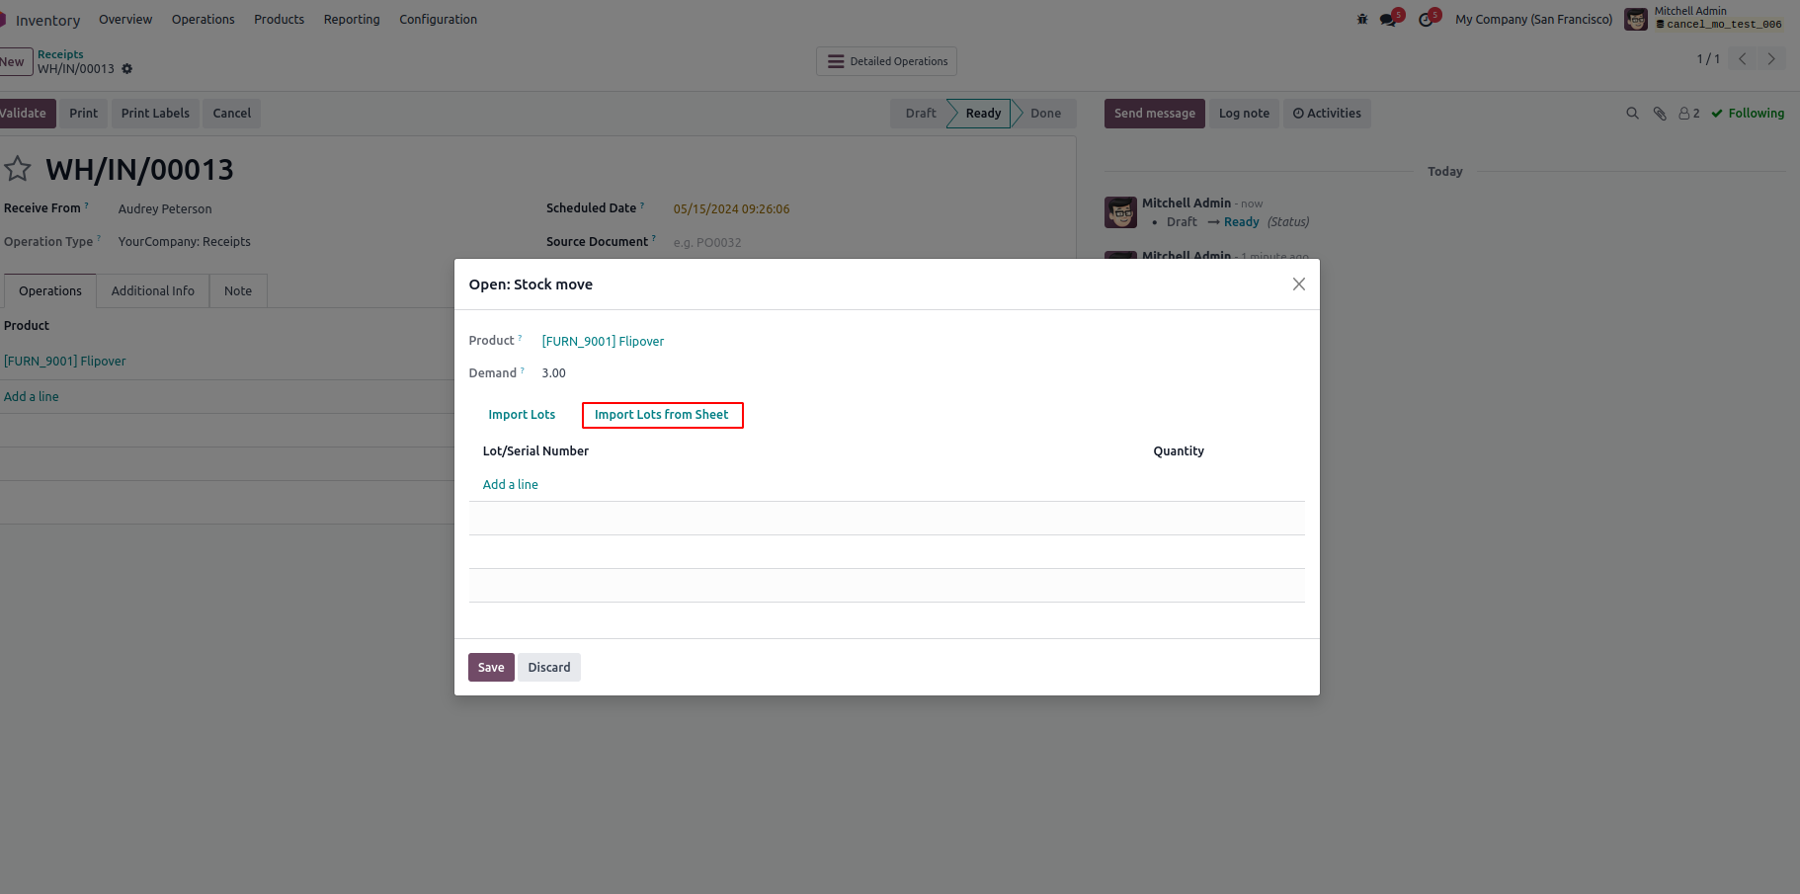Click the debug bug icon
Screen dimensions: 1800x894
(1362, 19)
